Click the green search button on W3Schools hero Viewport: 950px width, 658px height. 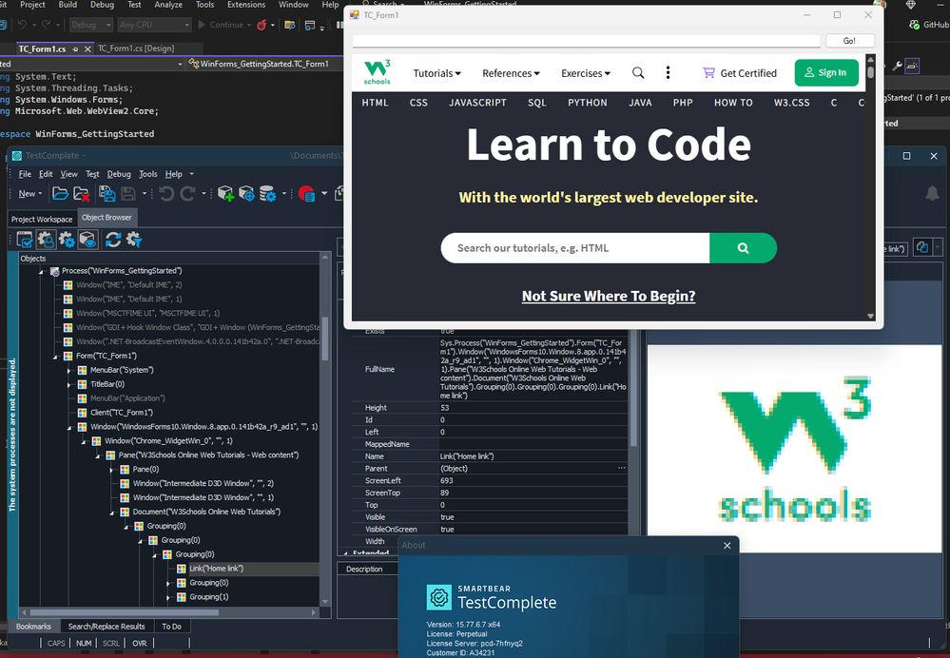(x=743, y=248)
